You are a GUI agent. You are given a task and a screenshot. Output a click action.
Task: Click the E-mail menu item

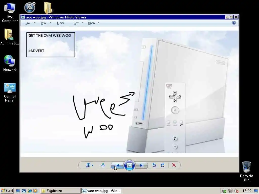[x=61, y=23]
